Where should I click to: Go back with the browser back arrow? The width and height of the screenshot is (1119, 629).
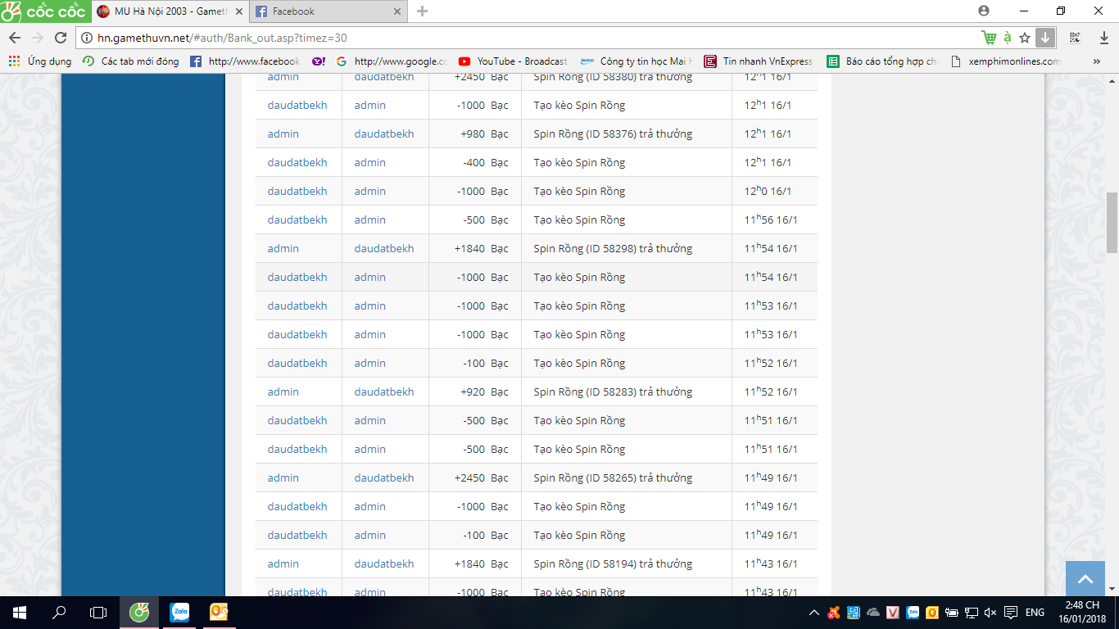coord(15,38)
